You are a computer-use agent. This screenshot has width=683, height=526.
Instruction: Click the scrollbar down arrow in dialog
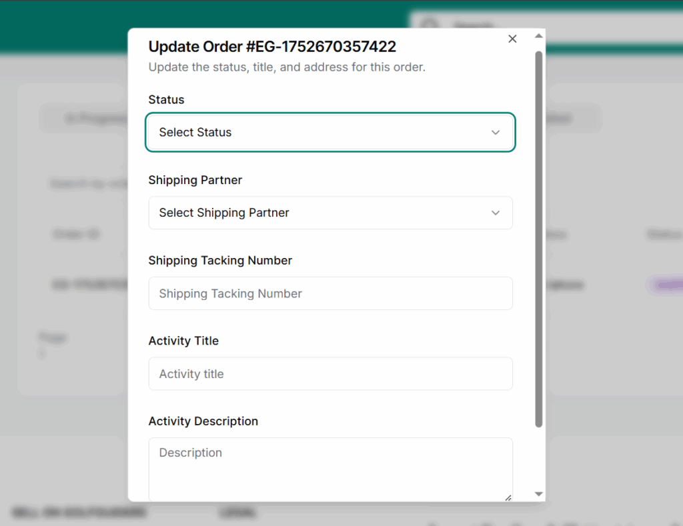coord(539,494)
